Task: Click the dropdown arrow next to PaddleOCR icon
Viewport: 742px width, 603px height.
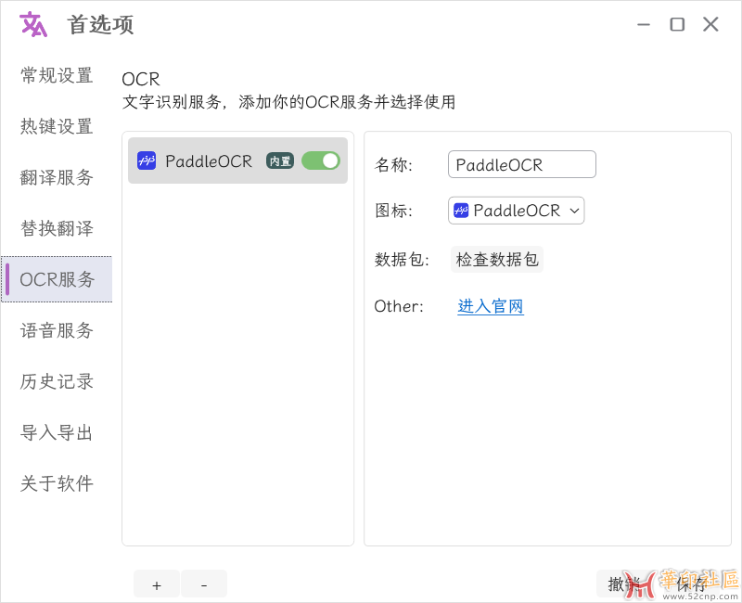Action: point(575,211)
